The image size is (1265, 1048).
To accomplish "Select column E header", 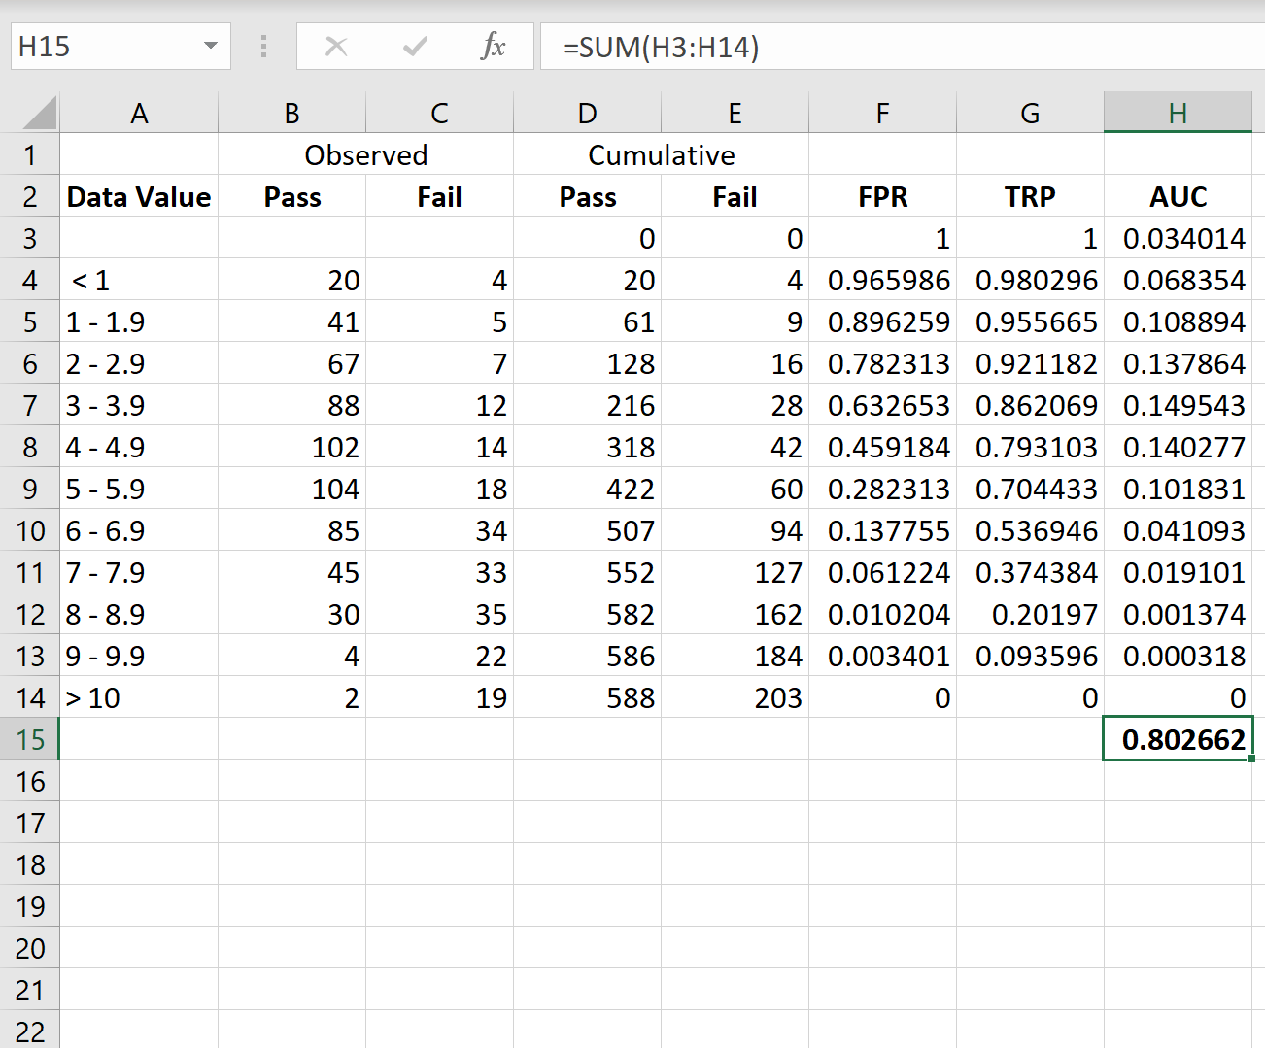I will point(735,113).
